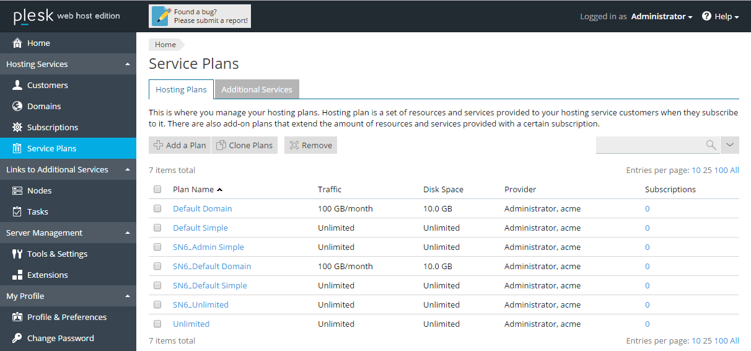Click the Change Password key icon
The image size is (751, 351).
coord(17,338)
